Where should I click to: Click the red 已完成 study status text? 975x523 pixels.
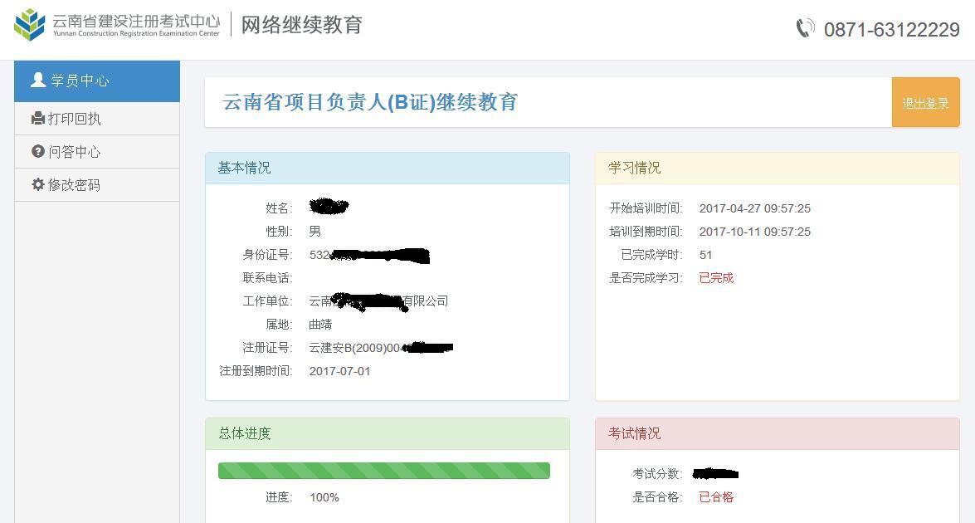[716, 278]
